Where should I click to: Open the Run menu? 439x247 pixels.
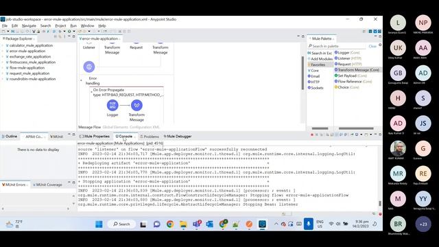(73, 25)
